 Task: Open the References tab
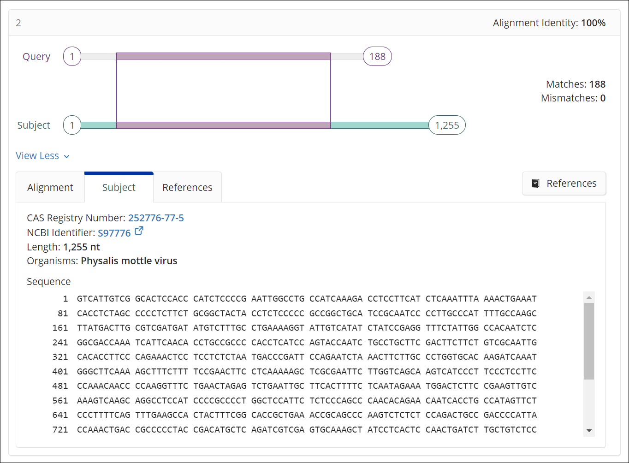click(187, 187)
